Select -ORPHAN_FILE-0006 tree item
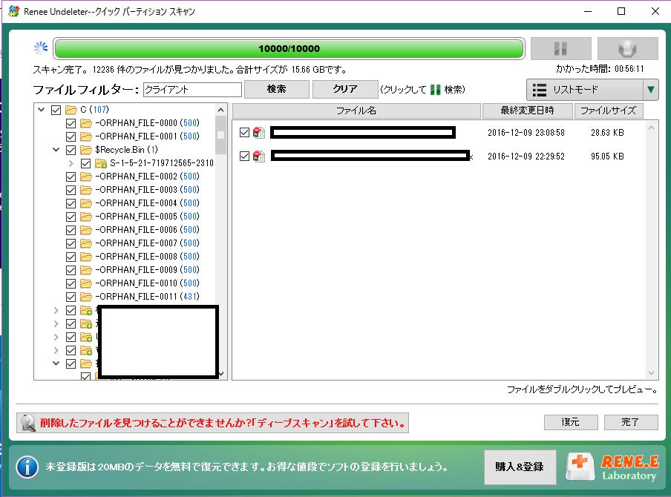This screenshot has height=497, width=671. (147, 230)
